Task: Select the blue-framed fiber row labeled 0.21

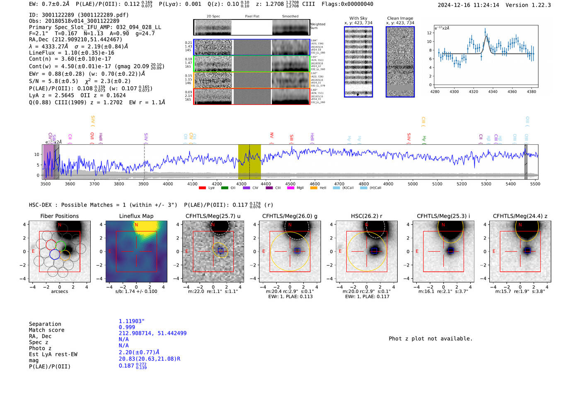Action: pyautogui.click(x=252, y=47)
